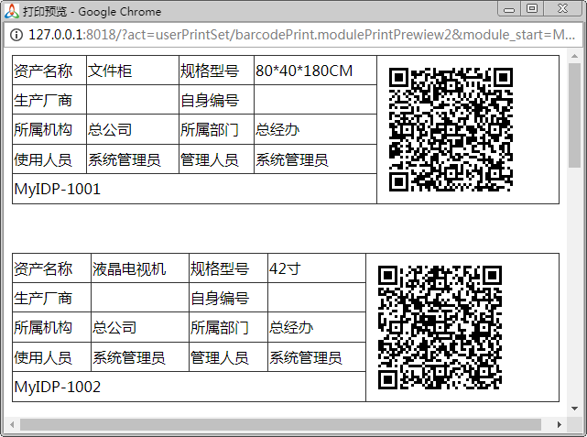
Task: Focus the address bar URL field
Action: (302, 35)
